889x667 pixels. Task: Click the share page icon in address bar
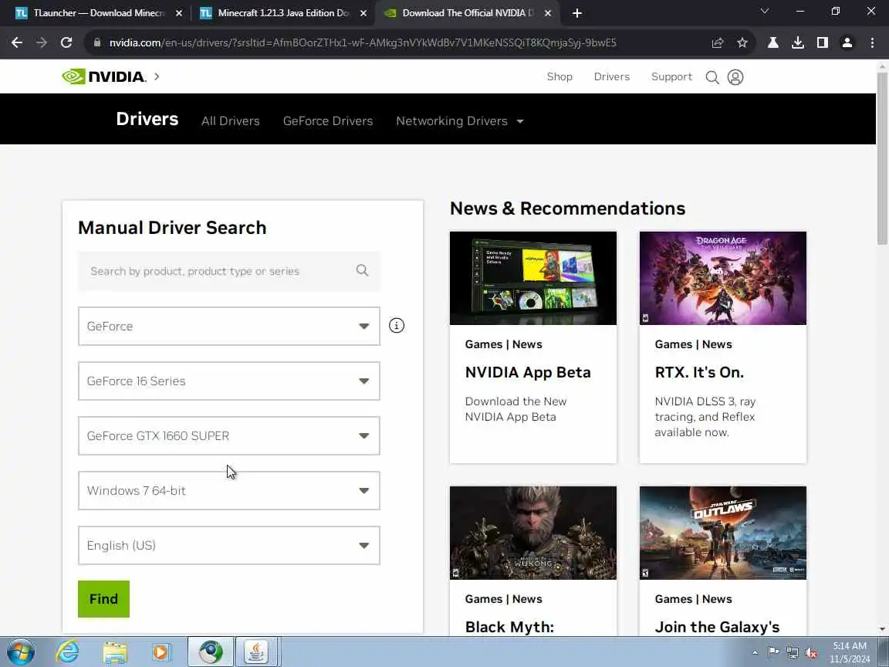pyautogui.click(x=717, y=42)
